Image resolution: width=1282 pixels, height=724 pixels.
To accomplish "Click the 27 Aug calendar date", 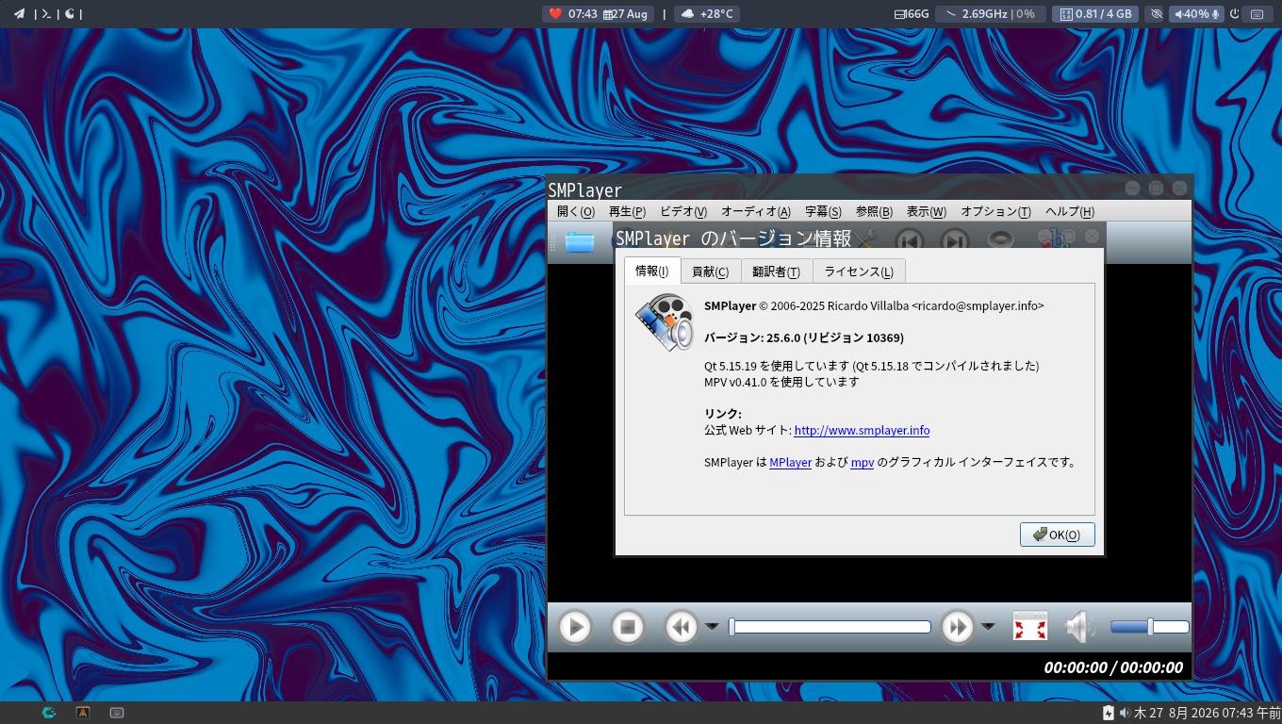I will tap(625, 14).
